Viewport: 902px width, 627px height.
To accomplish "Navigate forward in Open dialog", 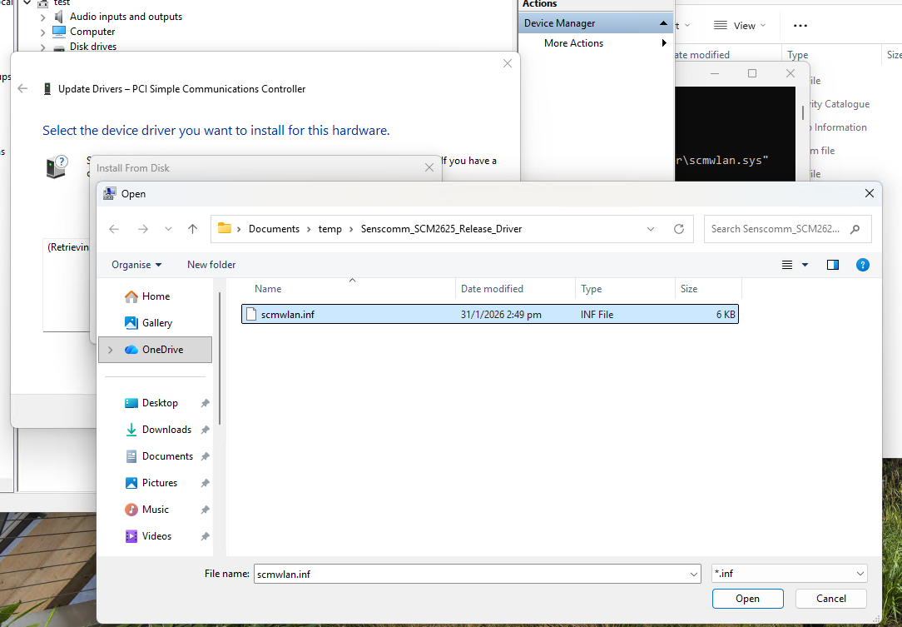I will coord(142,229).
